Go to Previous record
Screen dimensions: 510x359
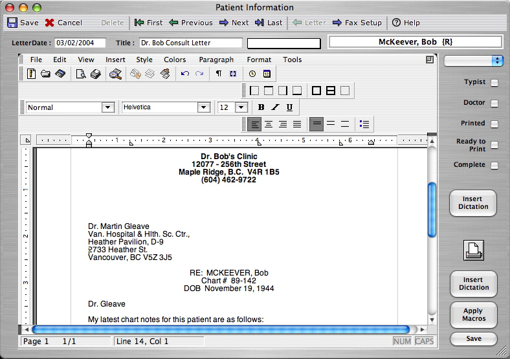(191, 23)
